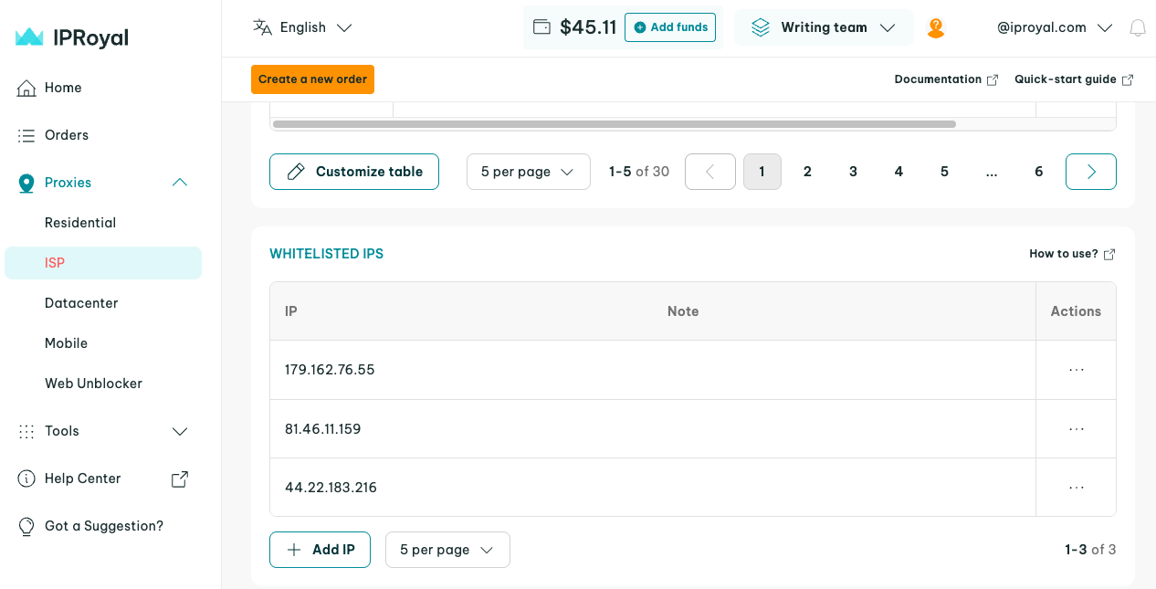1156x589 pixels.
Task: Open the English language dropdown
Action: (302, 27)
